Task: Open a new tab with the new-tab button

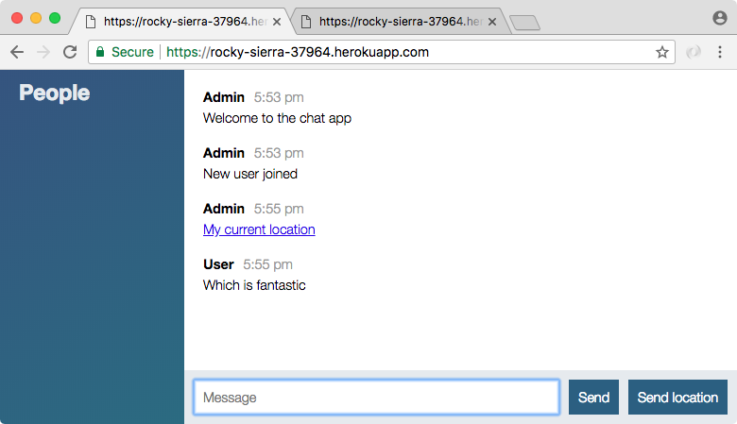Action: click(x=525, y=23)
